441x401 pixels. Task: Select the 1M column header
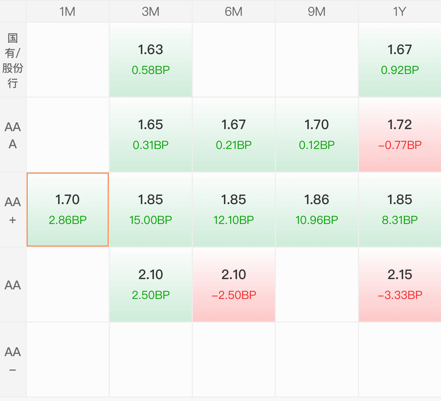coord(67,12)
